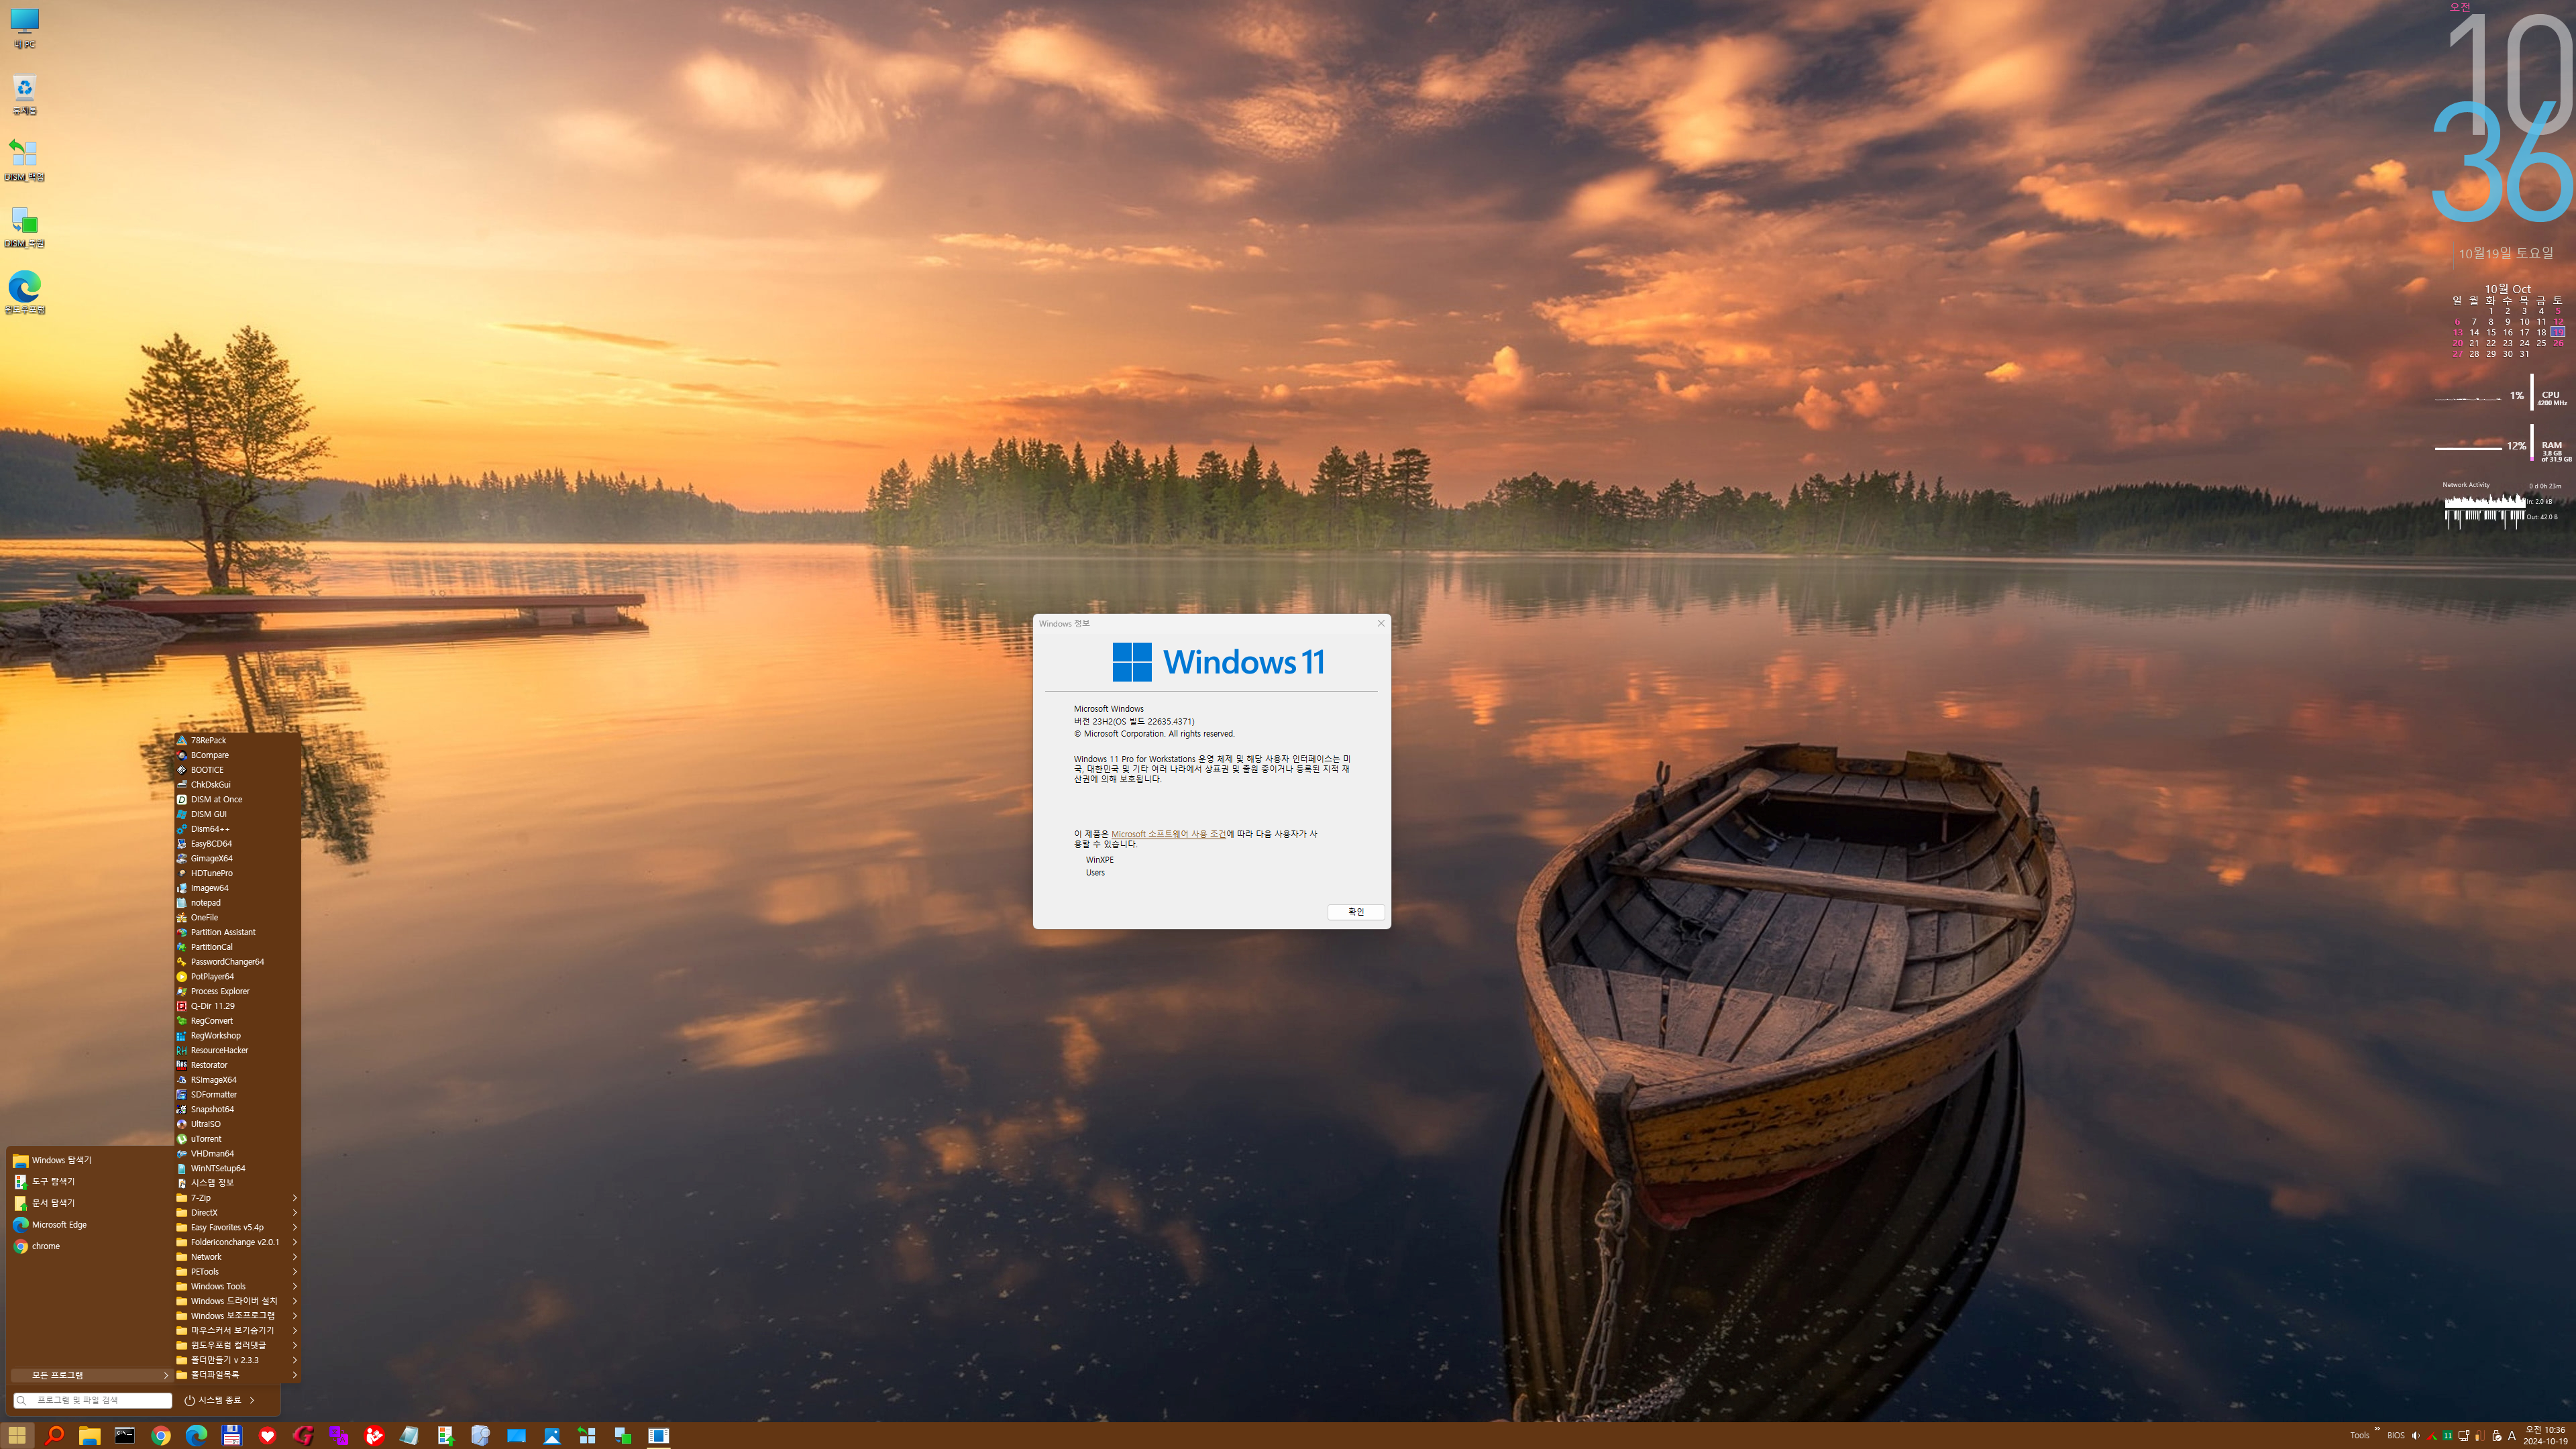Open the volume icon in system tray
This screenshot has width=2576, height=1449.
[2415, 1436]
